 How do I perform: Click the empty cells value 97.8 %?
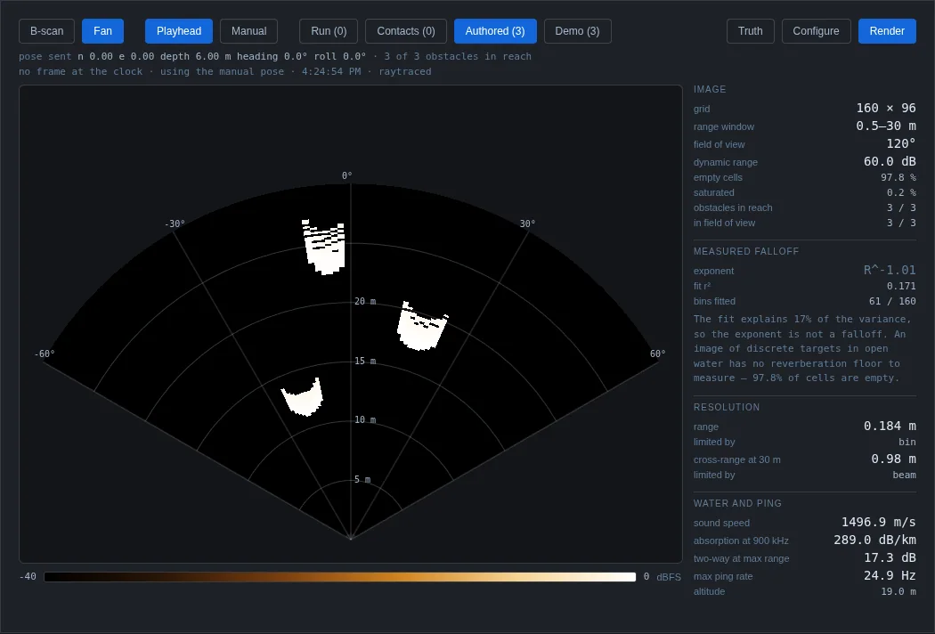point(898,178)
